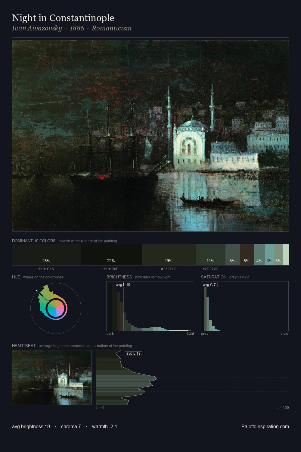
Task: Click the year 1886
Action: click(77, 28)
